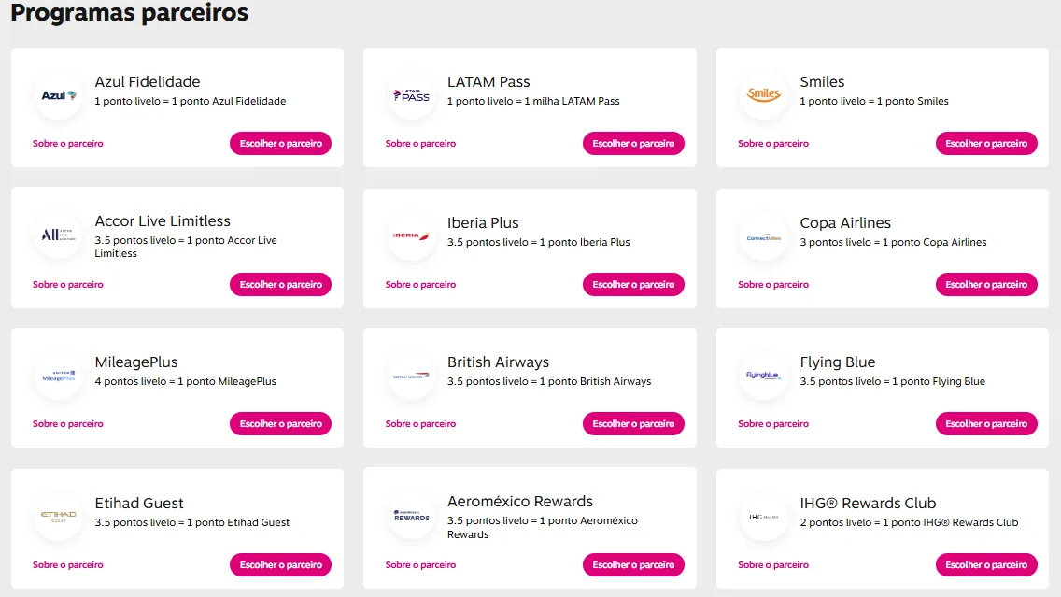This screenshot has height=597, width=1061.
Task: Click the Smiles logo icon
Action: (763, 95)
